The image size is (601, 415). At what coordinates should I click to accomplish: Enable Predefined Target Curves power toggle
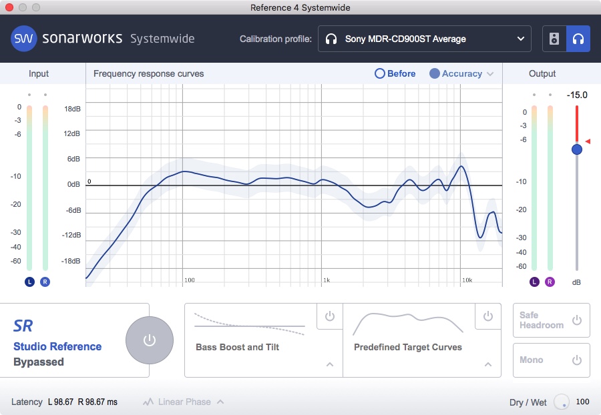pyautogui.click(x=488, y=316)
